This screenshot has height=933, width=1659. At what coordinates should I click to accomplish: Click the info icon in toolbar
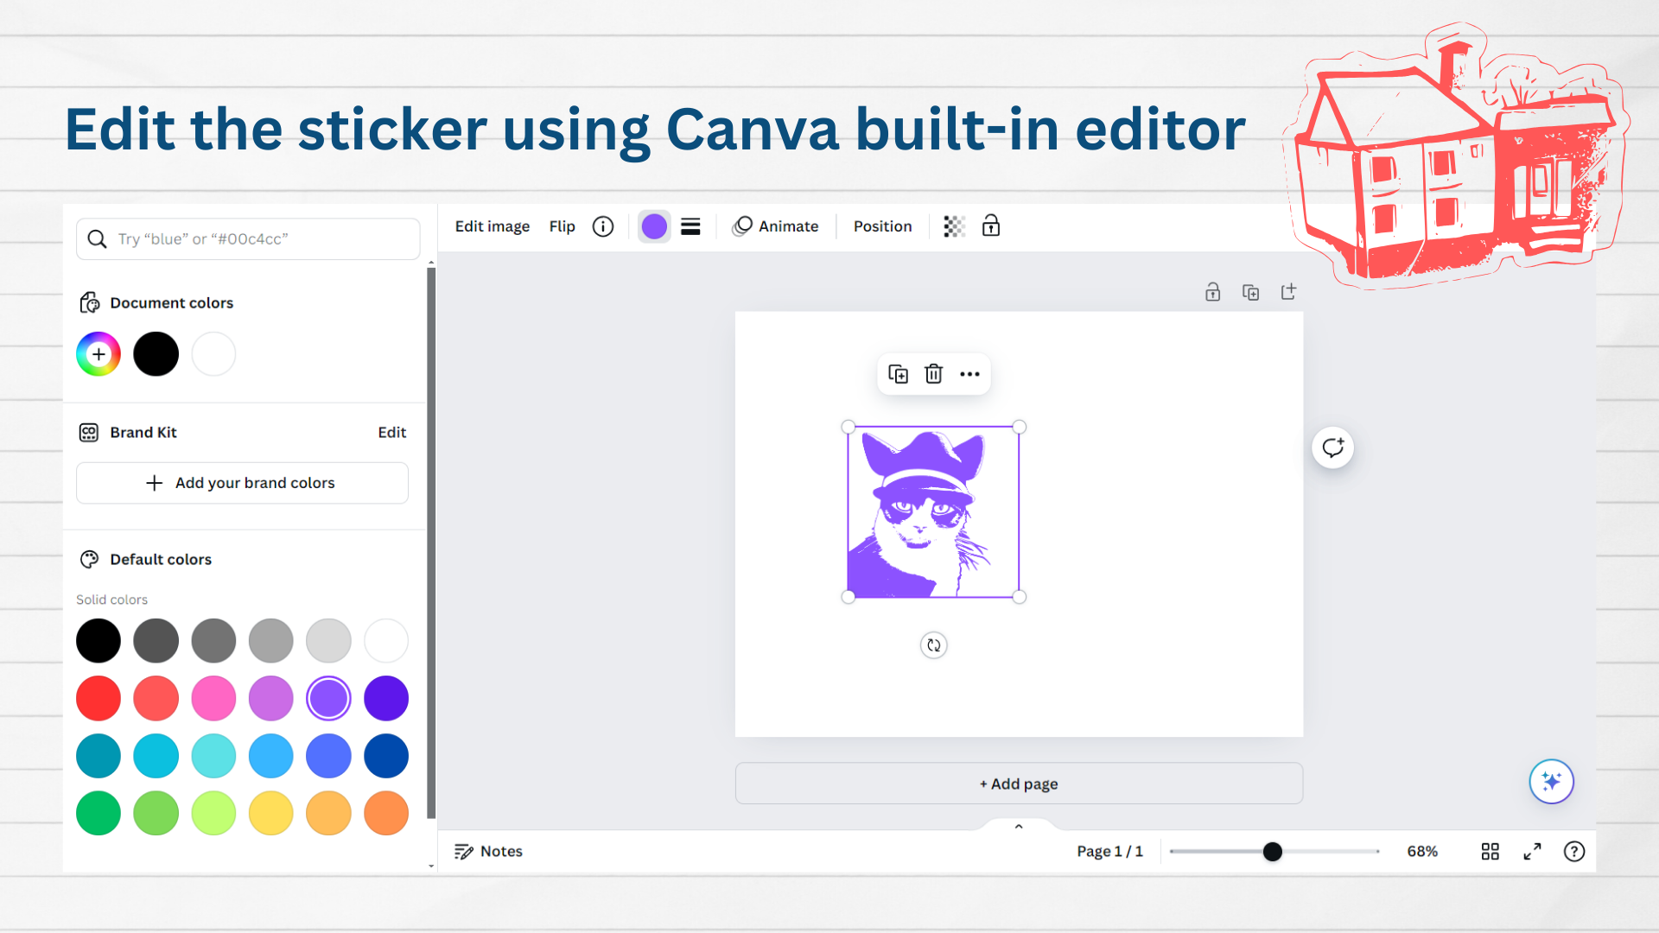[x=603, y=226]
